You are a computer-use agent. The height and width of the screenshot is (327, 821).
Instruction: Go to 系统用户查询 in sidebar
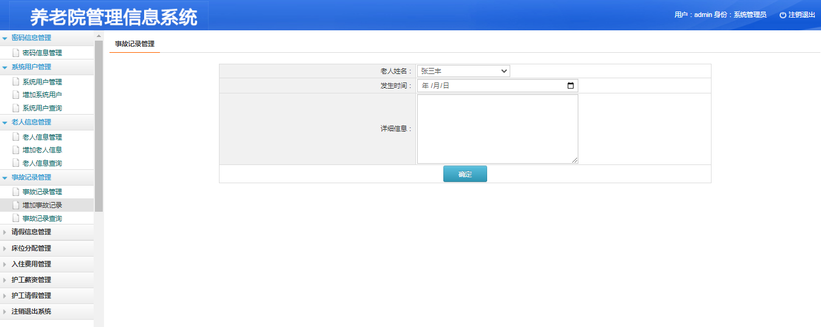click(42, 108)
